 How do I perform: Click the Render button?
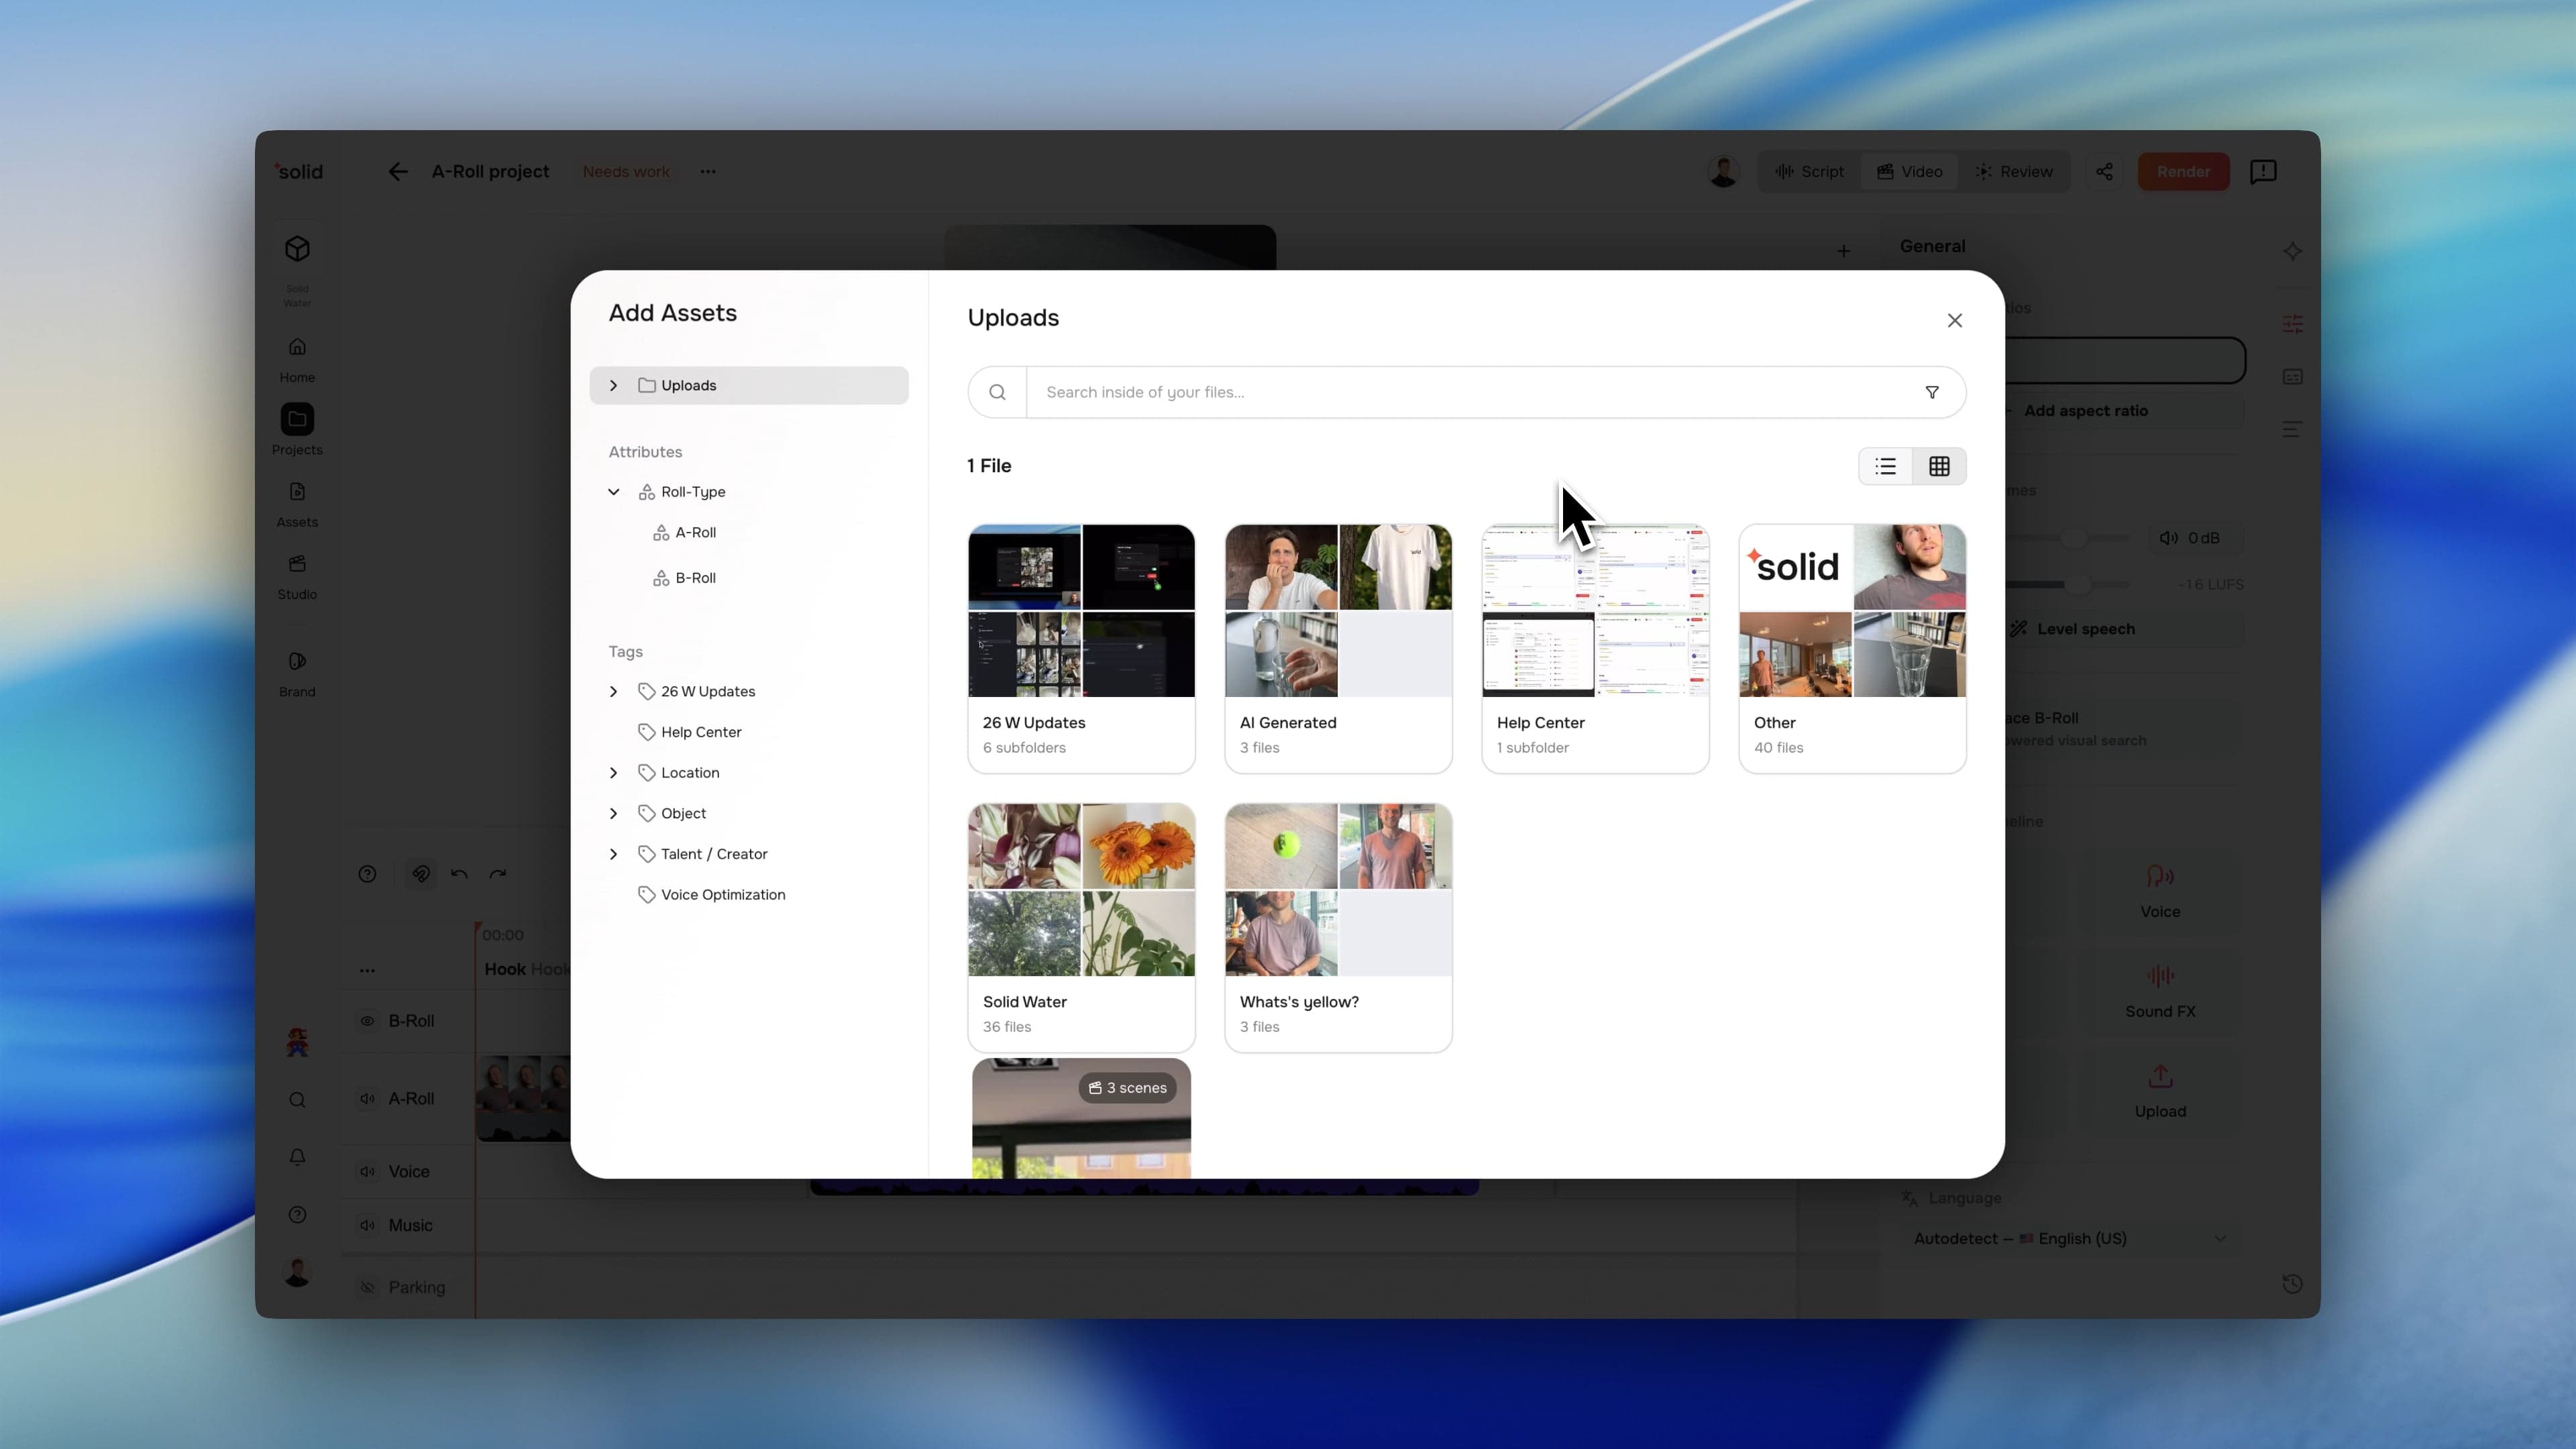pyautogui.click(x=2183, y=172)
